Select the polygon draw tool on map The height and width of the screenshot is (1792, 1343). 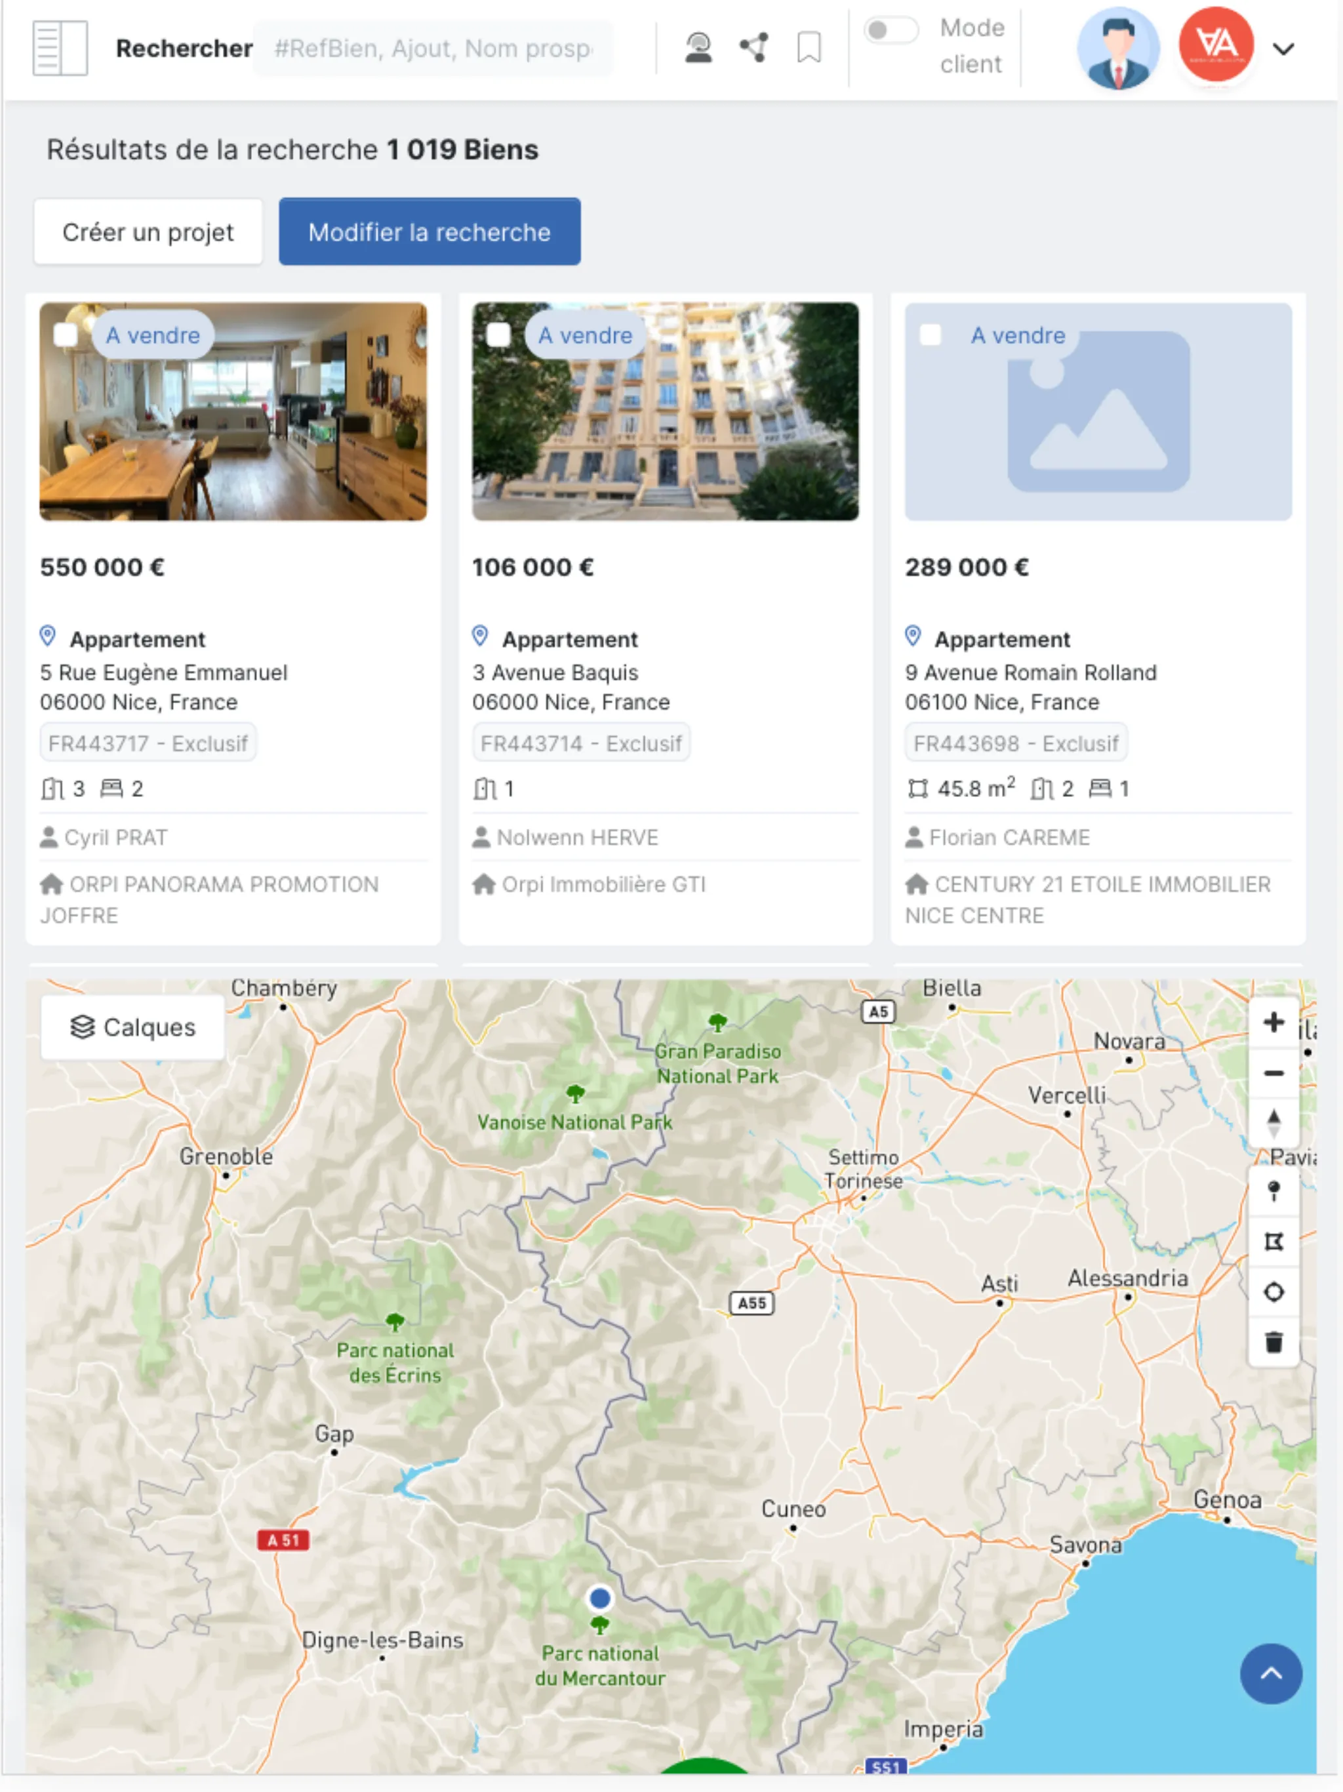[1273, 1242]
